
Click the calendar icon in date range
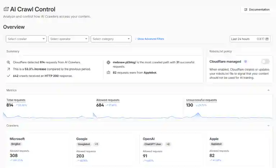coord(267,39)
